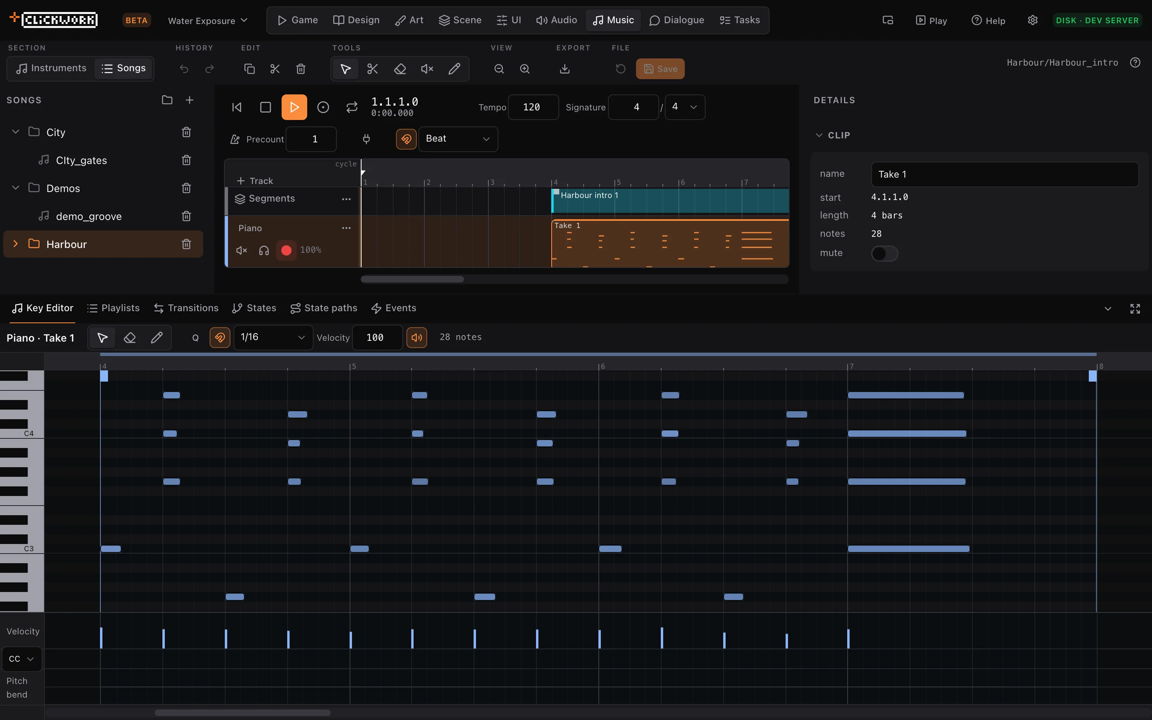Click the clip name input field
1152x720 pixels.
1005,174
